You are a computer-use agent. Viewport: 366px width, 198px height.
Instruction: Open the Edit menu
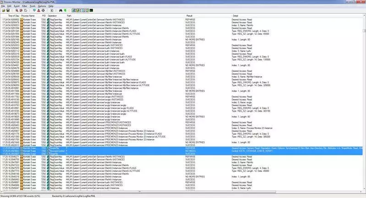(x=9, y=6)
